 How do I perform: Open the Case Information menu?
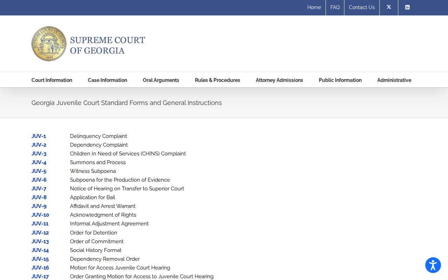[107, 80]
